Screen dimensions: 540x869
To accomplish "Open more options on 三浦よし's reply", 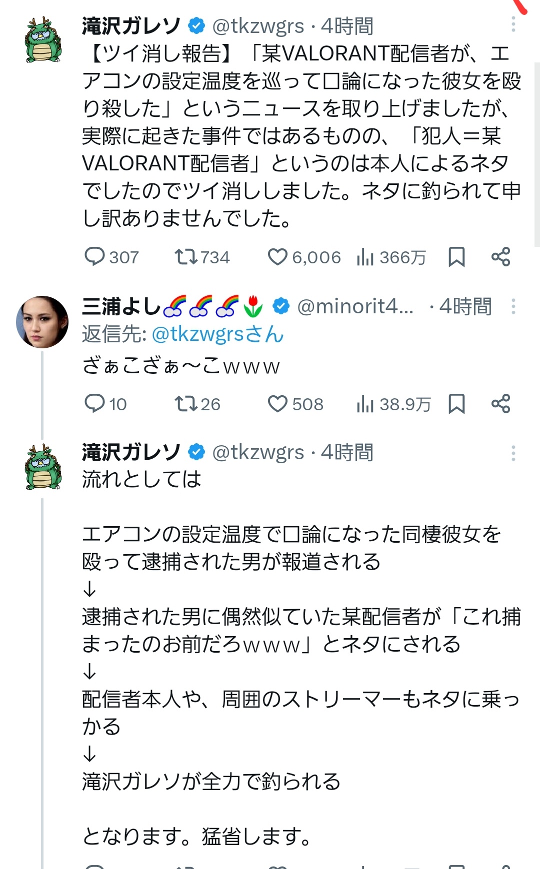I will pos(513,306).
